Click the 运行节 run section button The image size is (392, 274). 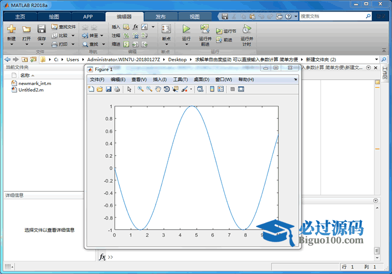tap(226, 31)
